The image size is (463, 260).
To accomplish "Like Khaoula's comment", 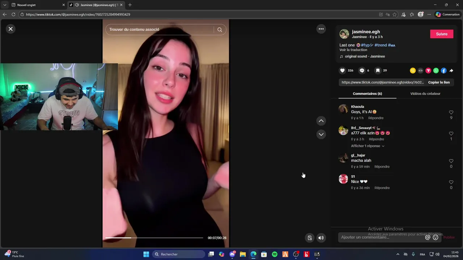I will click(x=451, y=113).
